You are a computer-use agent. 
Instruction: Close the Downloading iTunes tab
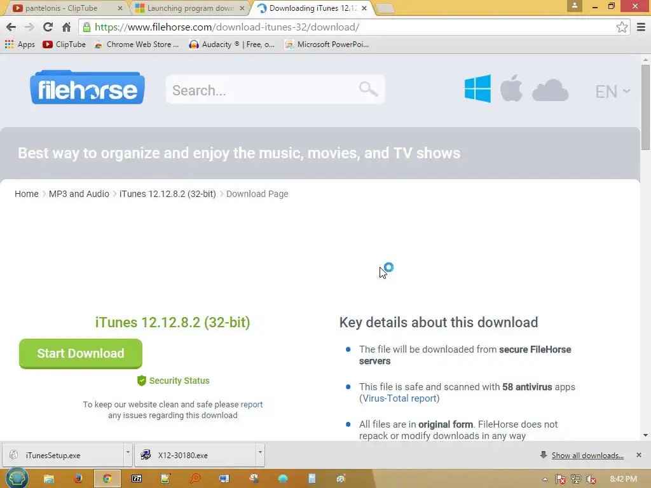(x=364, y=8)
